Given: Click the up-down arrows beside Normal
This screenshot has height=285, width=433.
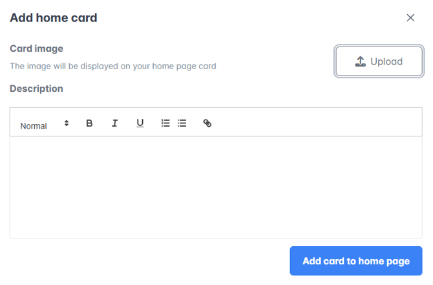Looking at the screenshot, I should click(67, 123).
